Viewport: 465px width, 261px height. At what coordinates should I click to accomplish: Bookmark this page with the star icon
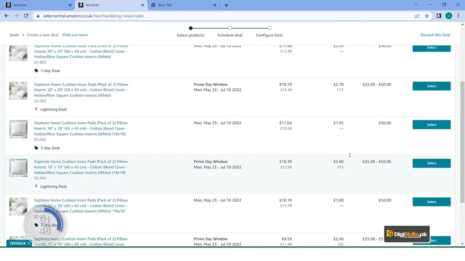(x=427, y=16)
